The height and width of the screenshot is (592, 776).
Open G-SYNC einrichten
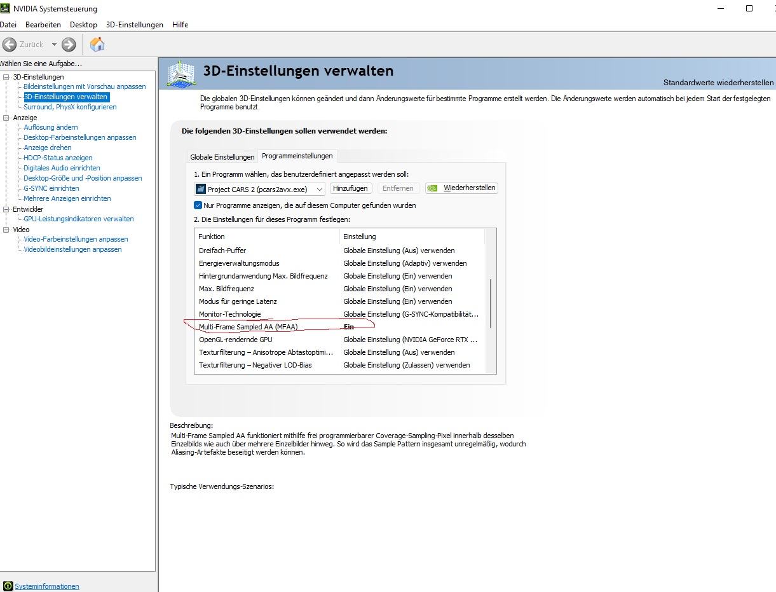point(51,188)
